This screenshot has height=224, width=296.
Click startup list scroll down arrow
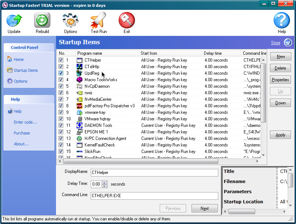263,155
